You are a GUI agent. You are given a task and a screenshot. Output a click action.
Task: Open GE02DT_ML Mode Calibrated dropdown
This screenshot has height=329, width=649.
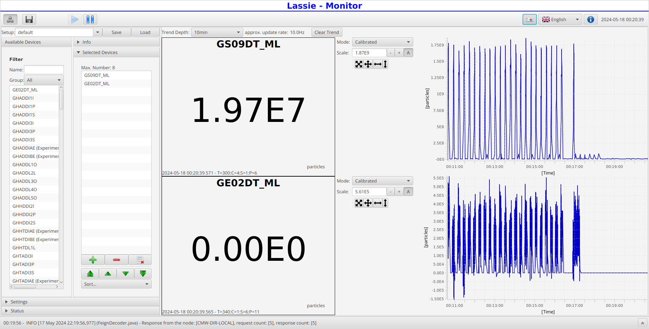(x=383, y=181)
